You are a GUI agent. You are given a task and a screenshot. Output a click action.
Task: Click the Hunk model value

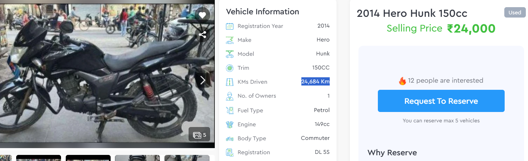pyautogui.click(x=323, y=54)
